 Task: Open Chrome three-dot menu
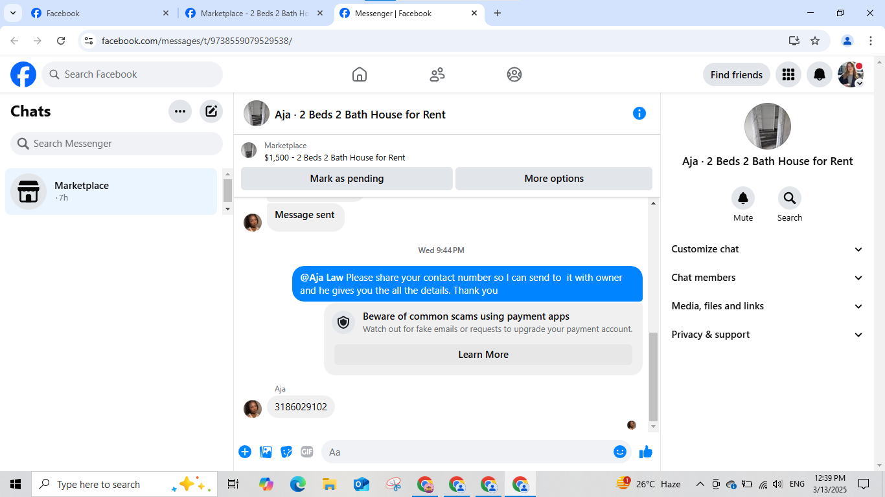tap(871, 41)
